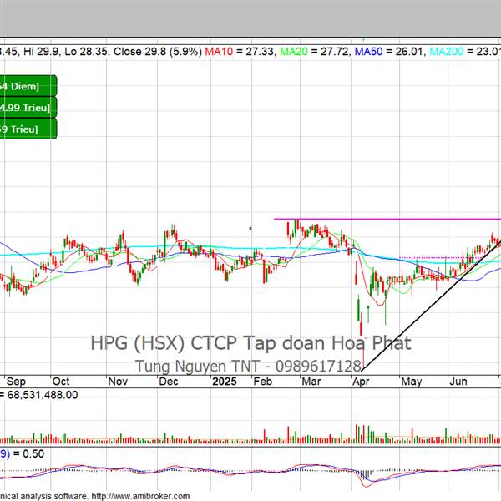Select the Oct label on time axis

coord(63,381)
